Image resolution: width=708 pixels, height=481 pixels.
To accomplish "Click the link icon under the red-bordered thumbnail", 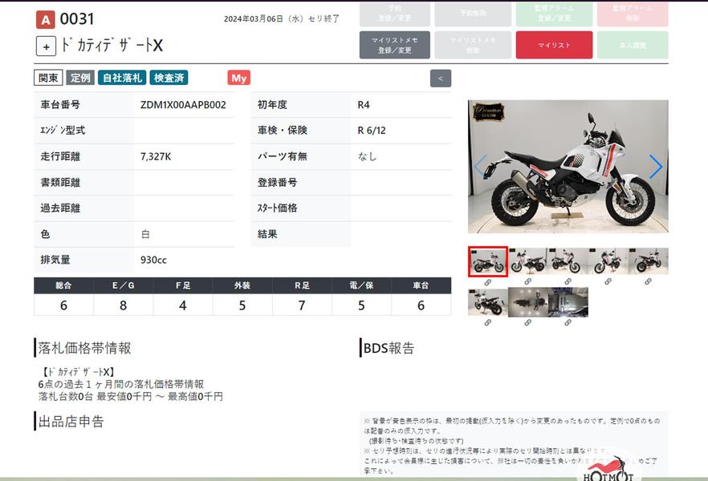I will tap(487, 282).
